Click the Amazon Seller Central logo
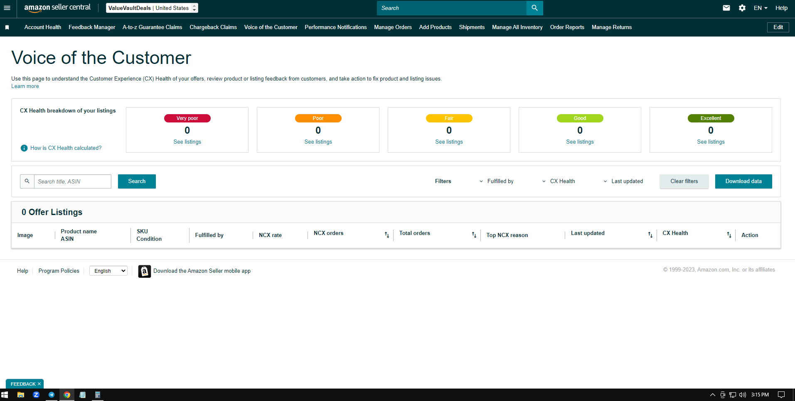The image size is (795, 401). [57, 7]
